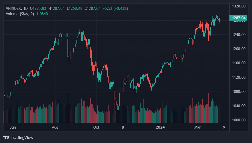Click the 1.084B volume value
Screen dimensions: 252x143
(42, 14)
